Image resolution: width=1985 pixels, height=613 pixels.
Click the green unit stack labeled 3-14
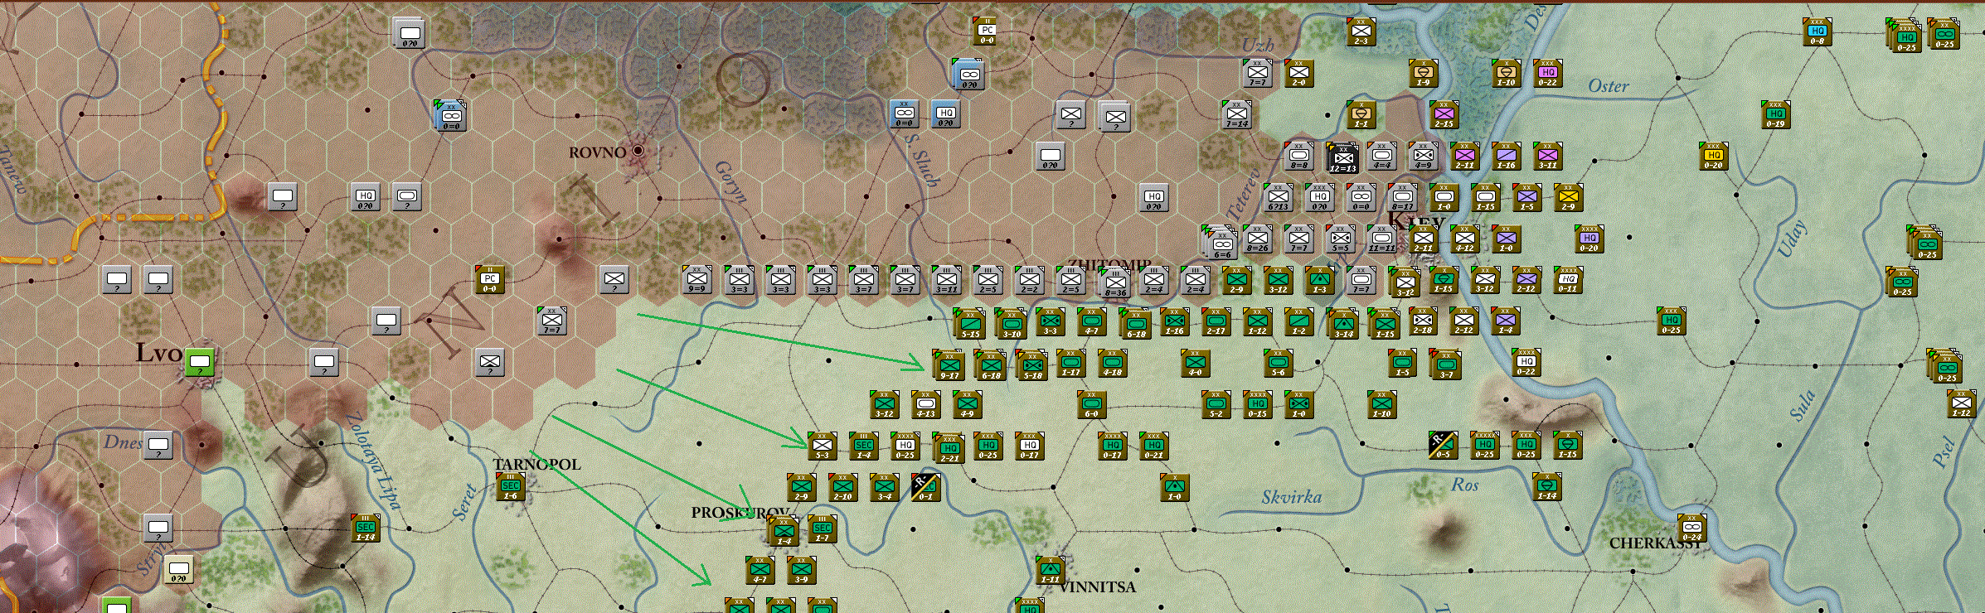1342,323
